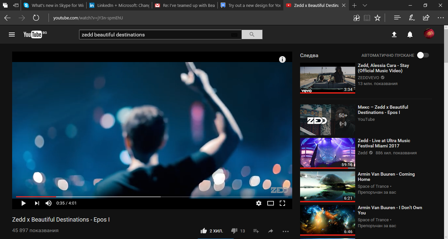Switch to the LinkedIn + Microsoft tab
Viewport: 448px width, 239px height.
pos(119,5)
